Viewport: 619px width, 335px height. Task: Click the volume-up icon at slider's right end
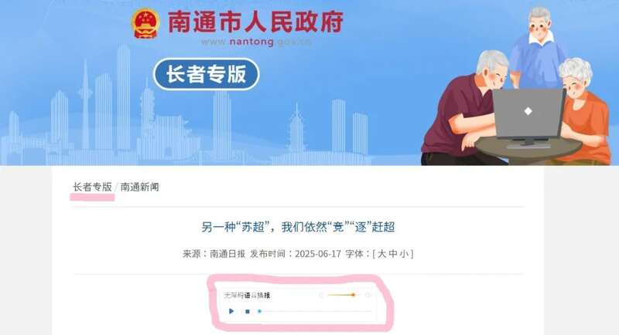(368, 295)
